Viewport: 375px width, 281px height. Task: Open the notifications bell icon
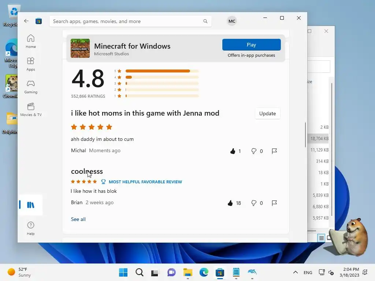pos(365,272)
